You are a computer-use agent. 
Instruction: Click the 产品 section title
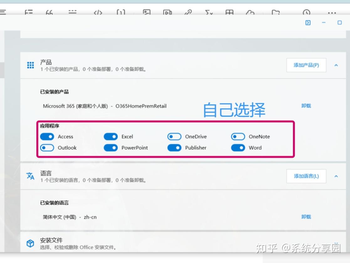[x=46, y=62]
